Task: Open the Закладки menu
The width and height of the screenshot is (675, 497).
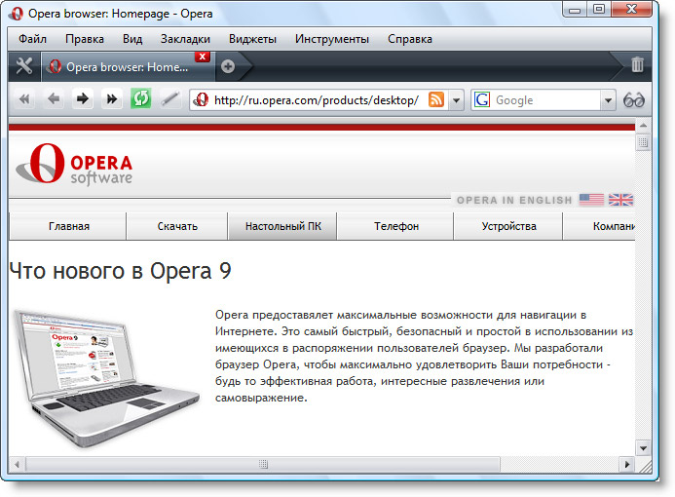Action: point(185,39)
